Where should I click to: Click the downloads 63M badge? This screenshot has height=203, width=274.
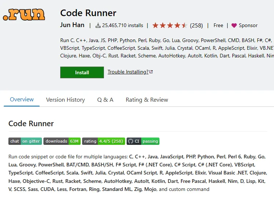pyautogui.click(x=62, y=141)
